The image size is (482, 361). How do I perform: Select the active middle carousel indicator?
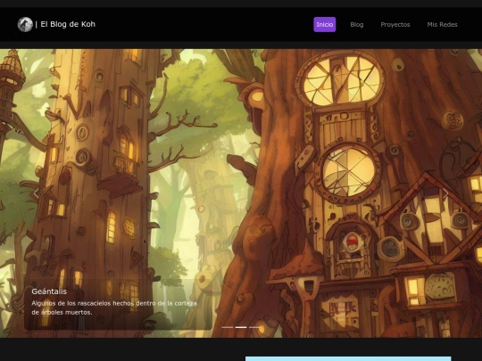pyautogui.click(x=241, y=327)
